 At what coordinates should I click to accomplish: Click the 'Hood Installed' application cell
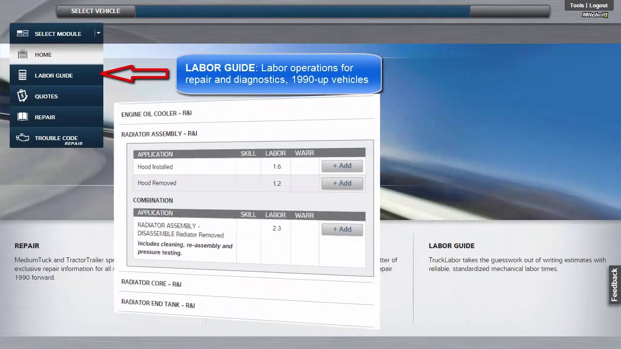(185, 167)
